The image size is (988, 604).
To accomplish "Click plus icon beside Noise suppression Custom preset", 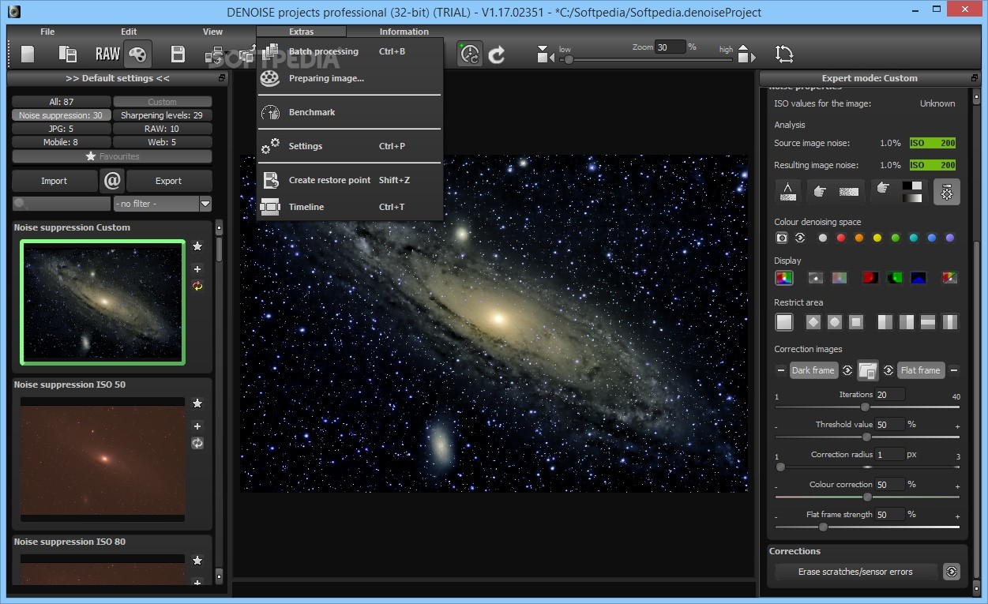I will [x=197, y=269].
